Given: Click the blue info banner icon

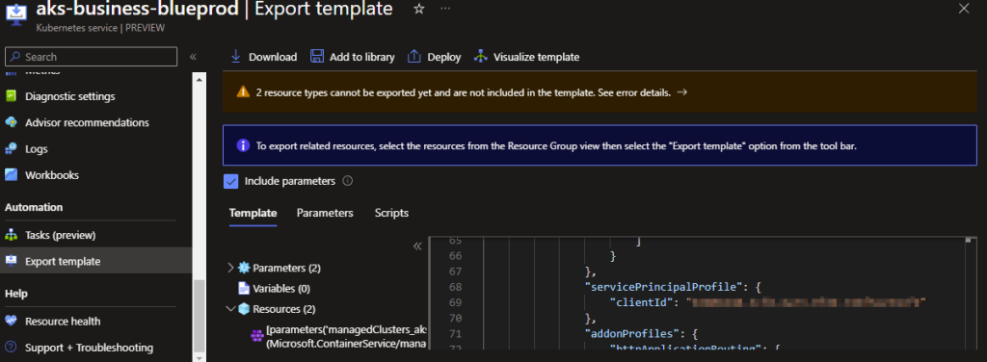Looking at the screenshot, I should pyautogui.click(x=243, y=145).
